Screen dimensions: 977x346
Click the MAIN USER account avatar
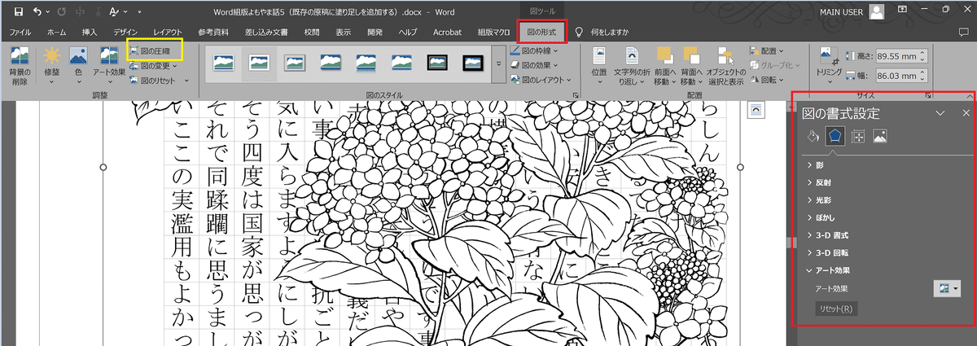(x=877, y=11)
